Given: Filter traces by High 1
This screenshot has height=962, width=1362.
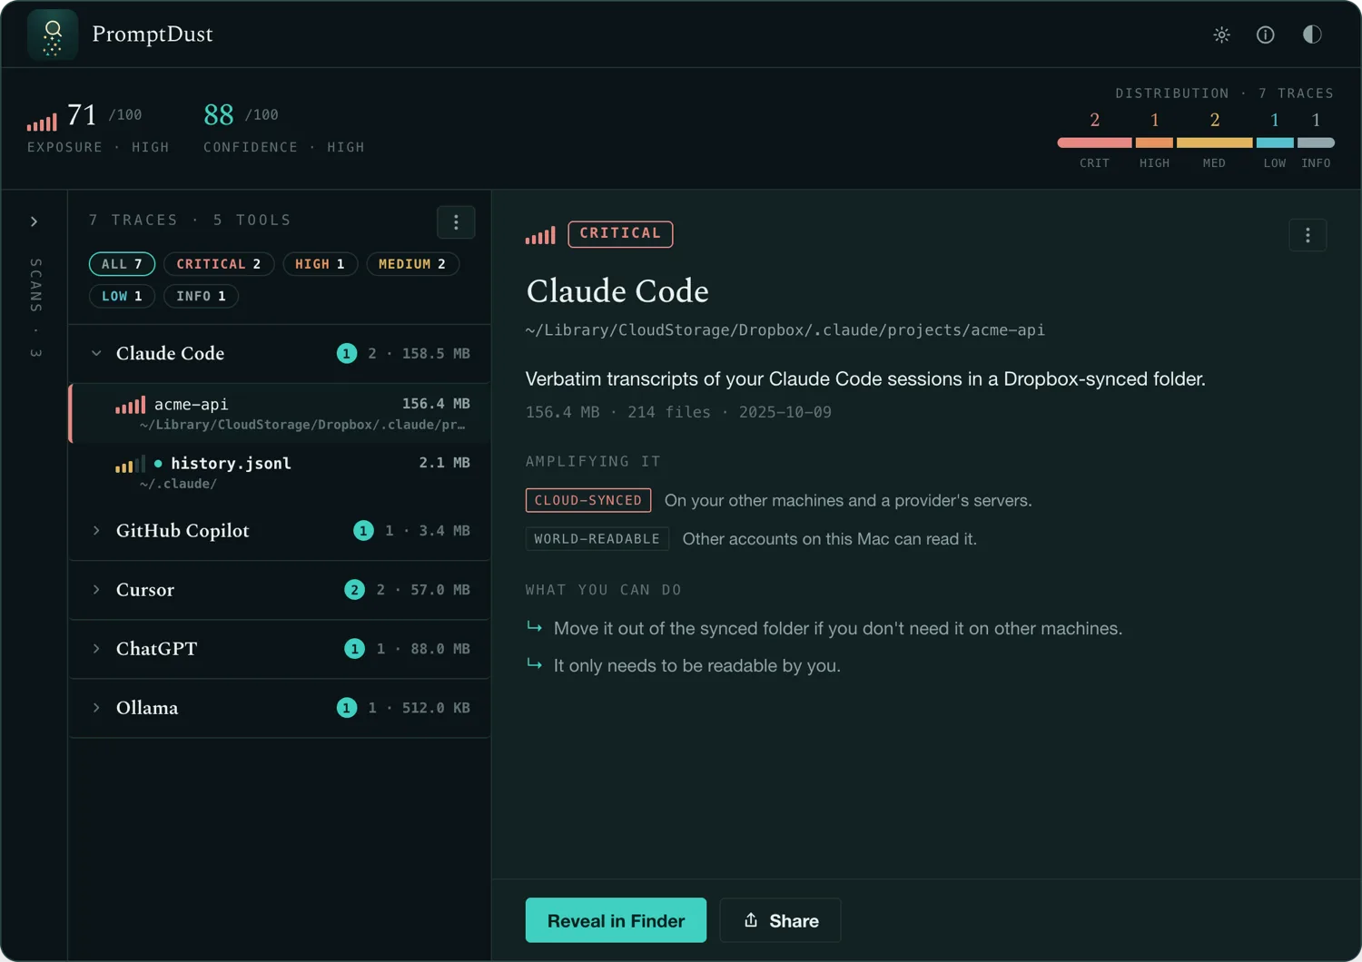Looking at the screenshot, I should point(321,264).
